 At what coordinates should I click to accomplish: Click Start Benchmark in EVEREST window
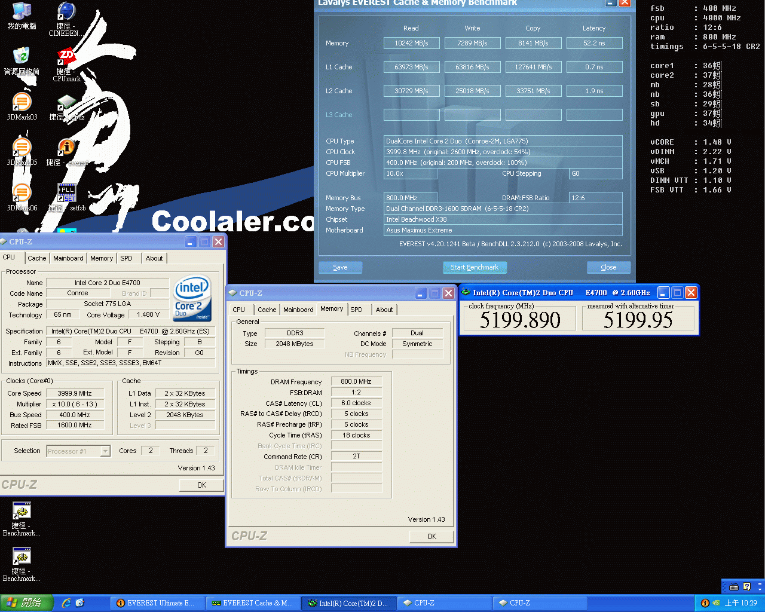point(475,267)
